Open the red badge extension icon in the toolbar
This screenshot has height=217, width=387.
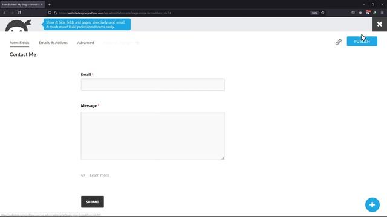pos(368,13)
